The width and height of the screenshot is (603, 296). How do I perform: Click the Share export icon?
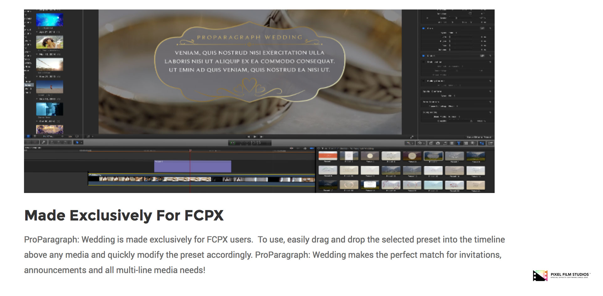tap(490, 143)
